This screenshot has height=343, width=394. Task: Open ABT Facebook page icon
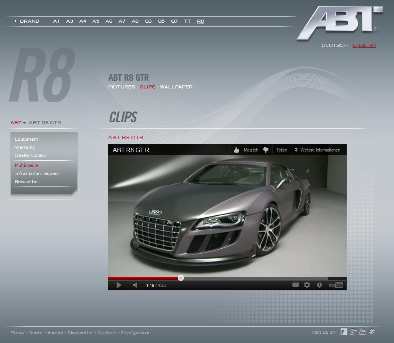[344, 332]
